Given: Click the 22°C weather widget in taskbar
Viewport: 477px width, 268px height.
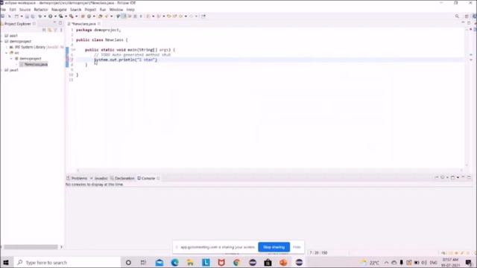Looking at the screenshot, I should (370, 263).
